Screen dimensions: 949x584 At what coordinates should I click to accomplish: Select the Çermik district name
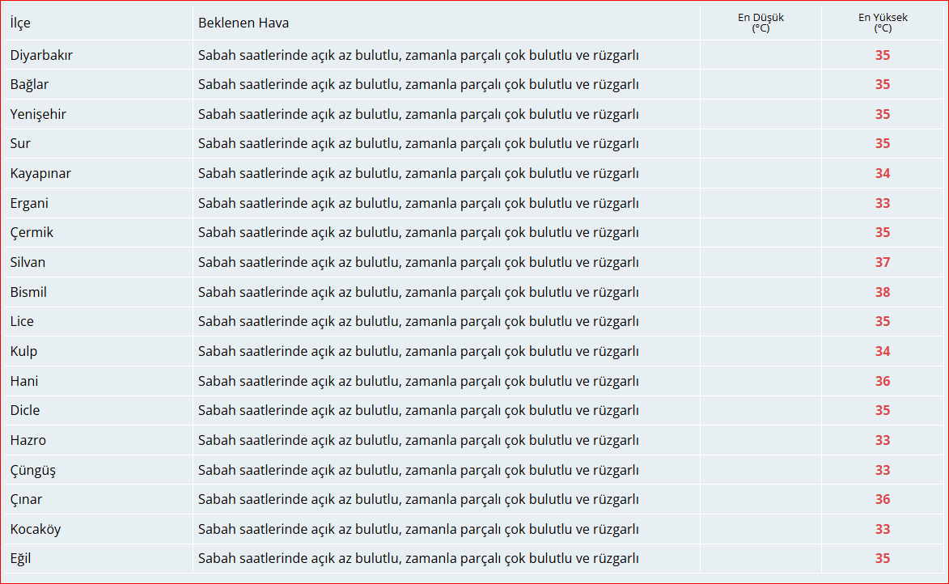[32, 232]
